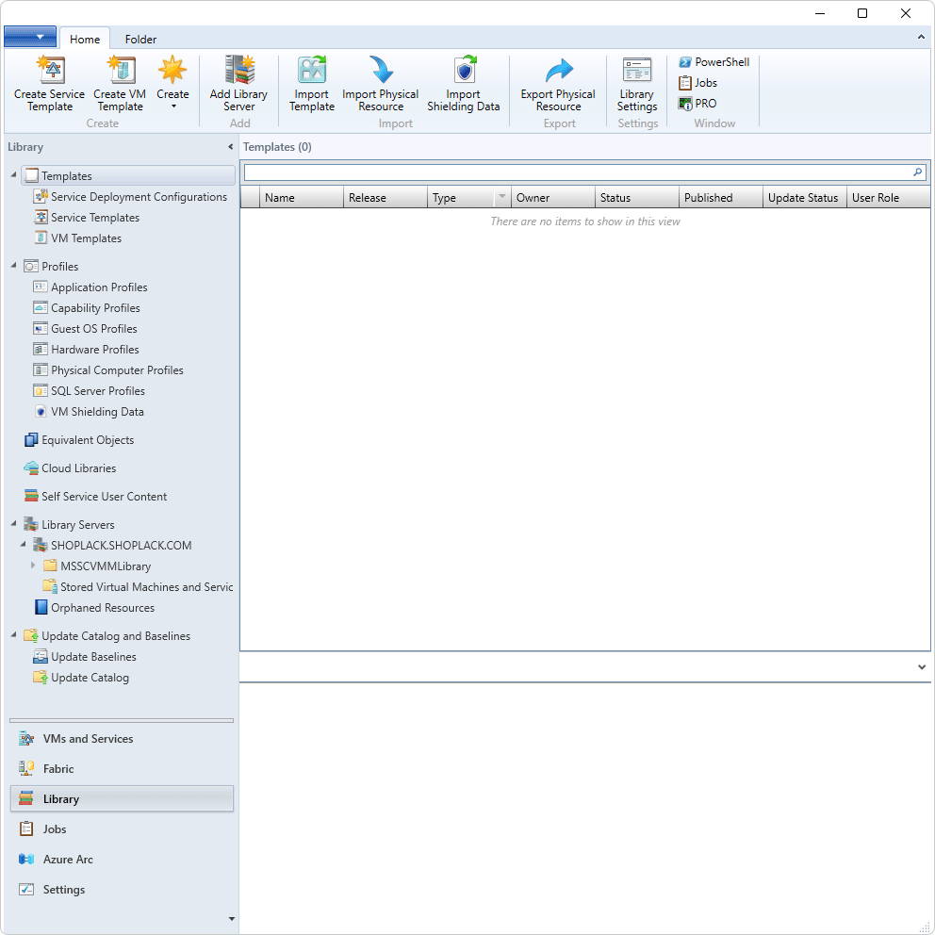Expand the details pane chevron
This screenshot has height=935, width=935.
click(921, 667)
